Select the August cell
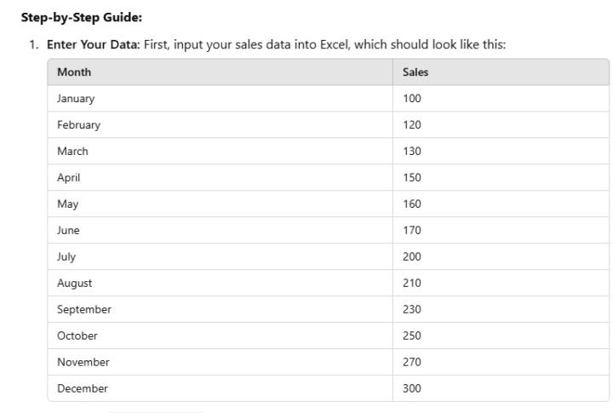The image size is (613, 413). tap(74, 284)
